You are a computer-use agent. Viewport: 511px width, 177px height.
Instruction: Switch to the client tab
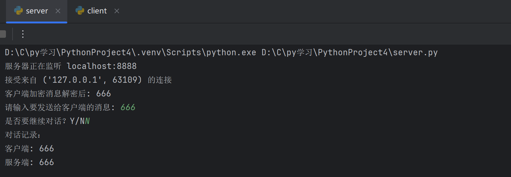click(97, 11)
